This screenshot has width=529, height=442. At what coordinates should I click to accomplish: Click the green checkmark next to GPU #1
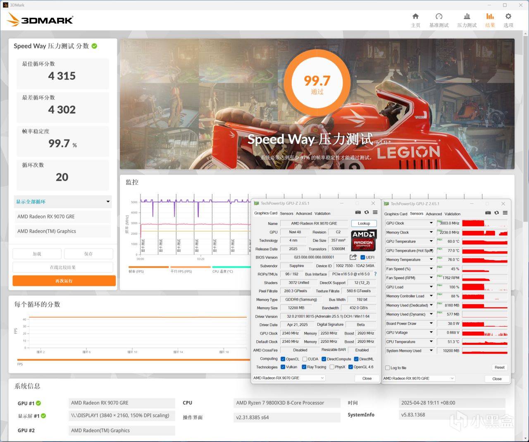pyautogui.click(x=38, y=403)
